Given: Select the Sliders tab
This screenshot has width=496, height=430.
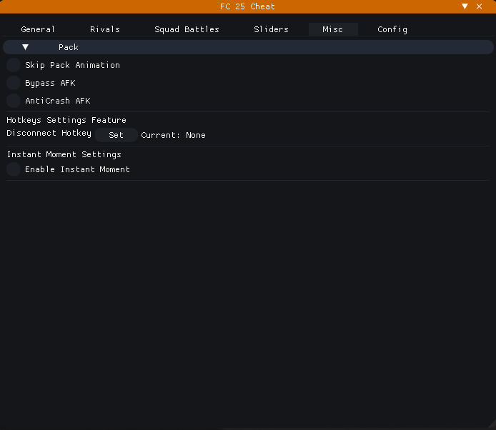Looking at the screenshot, I should click(271, 29).
